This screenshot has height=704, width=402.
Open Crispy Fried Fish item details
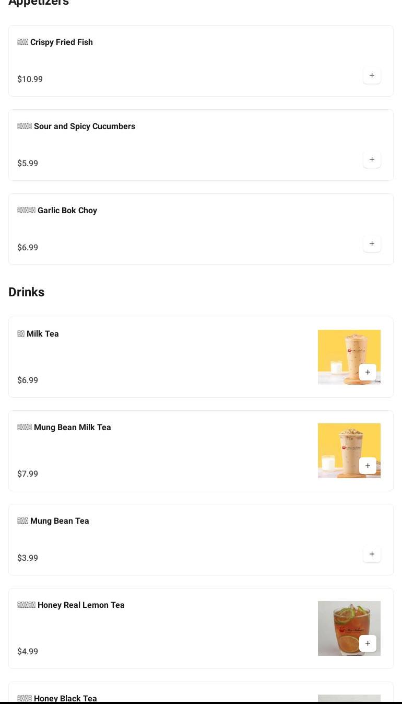point(61,42)
